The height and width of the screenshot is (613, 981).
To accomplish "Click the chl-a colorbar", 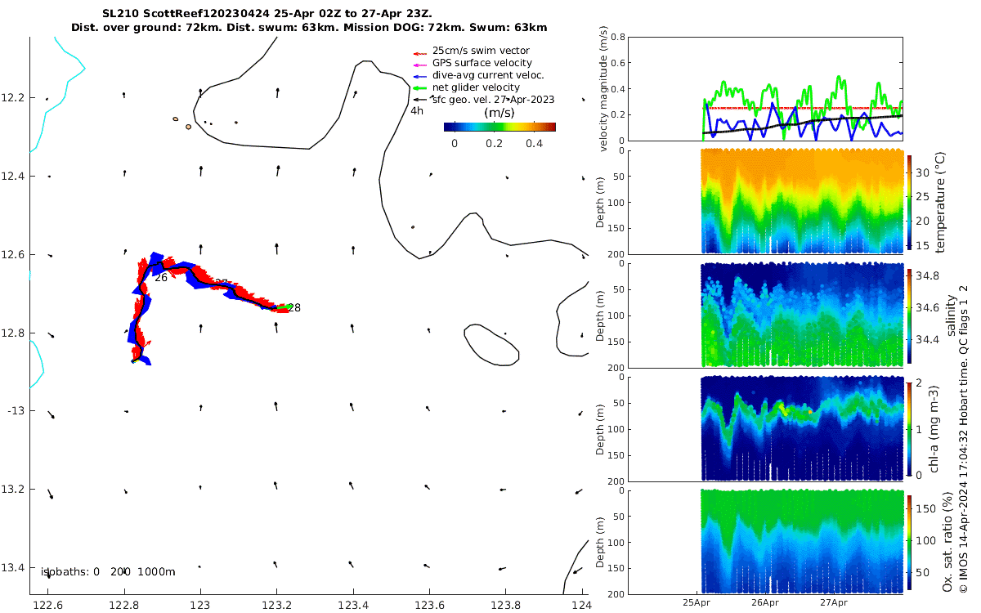I will (910, 427).
